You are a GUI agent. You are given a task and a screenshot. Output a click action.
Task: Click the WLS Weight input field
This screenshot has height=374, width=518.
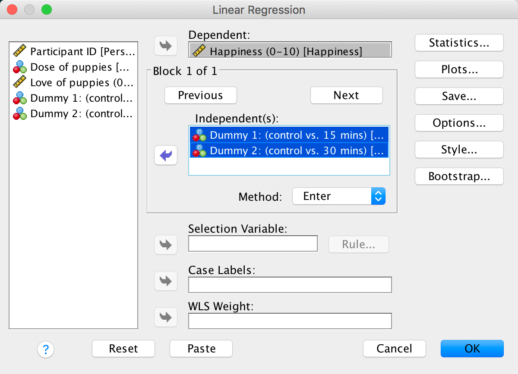(290, 321)
